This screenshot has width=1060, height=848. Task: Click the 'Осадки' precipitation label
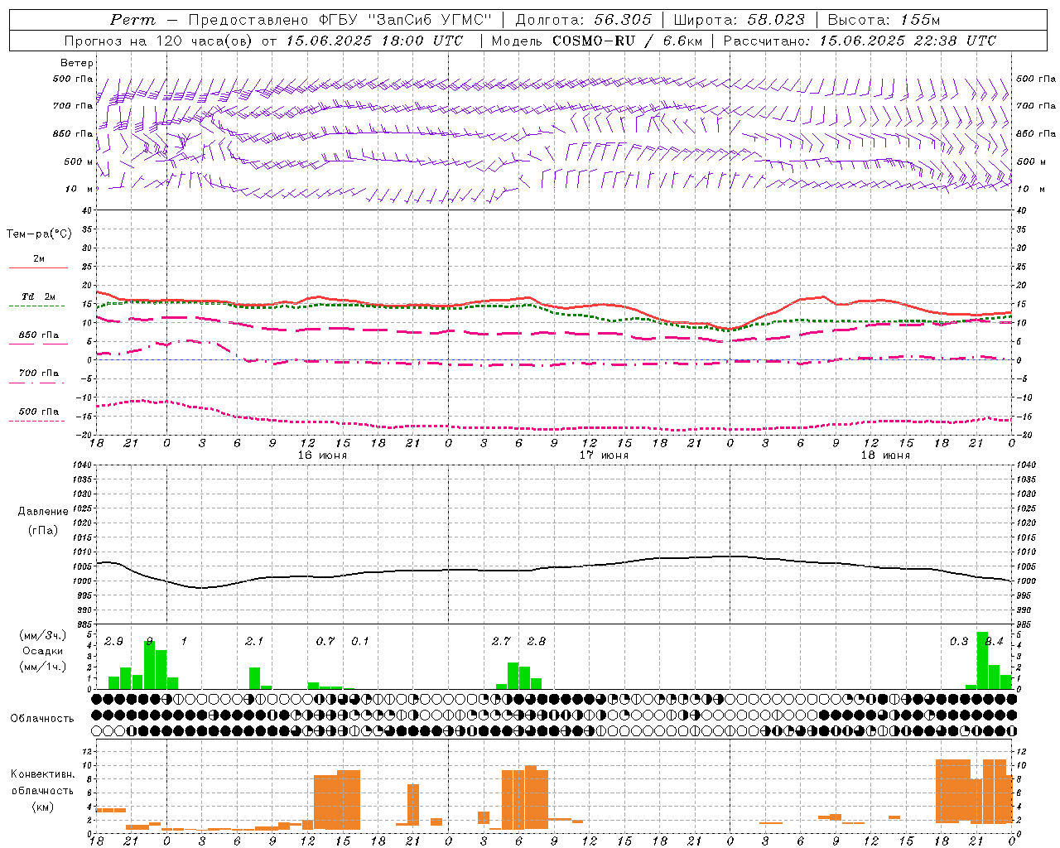(42, 651)
